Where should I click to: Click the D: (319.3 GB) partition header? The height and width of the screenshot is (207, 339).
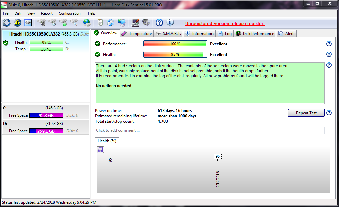(46, 124)
